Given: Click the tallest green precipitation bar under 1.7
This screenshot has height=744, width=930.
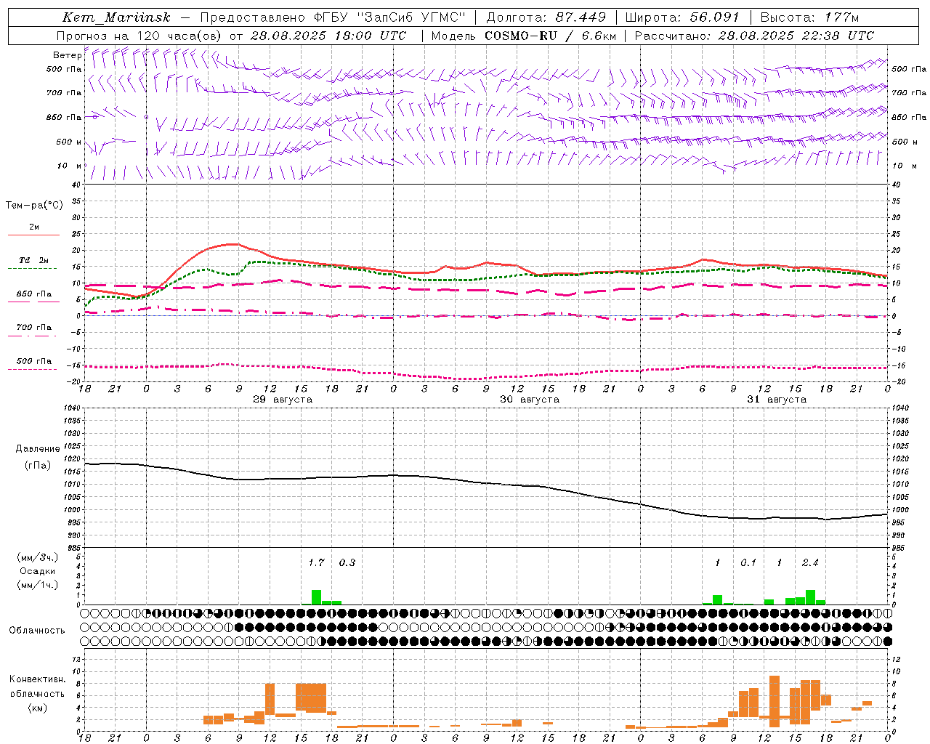Looking at the screenshot, I should coord(316,597).
